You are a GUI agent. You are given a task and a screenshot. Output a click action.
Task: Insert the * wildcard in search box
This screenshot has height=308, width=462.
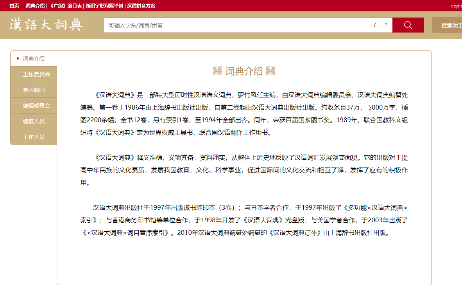(x=386, y=25)
